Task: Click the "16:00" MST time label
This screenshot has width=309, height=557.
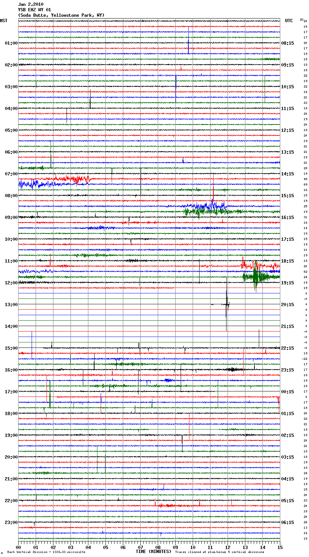Action: pos(11,370)
